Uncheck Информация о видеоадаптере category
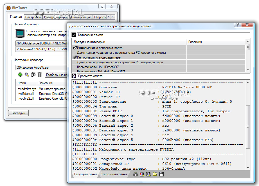259x186 pixels. 75,57
